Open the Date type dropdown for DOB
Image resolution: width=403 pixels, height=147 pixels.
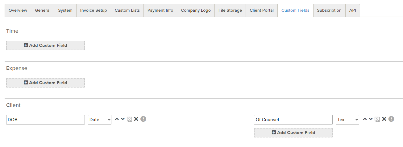click(100, 120)
